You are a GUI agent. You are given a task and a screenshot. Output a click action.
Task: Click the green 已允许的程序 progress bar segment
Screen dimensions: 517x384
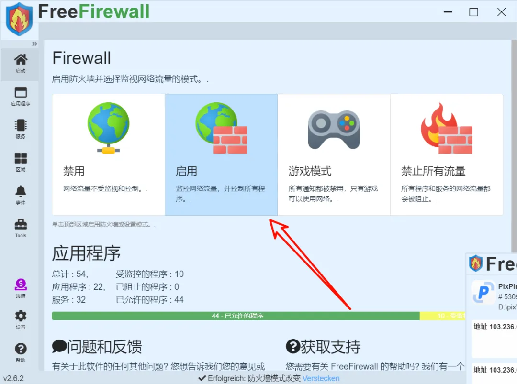236,316
